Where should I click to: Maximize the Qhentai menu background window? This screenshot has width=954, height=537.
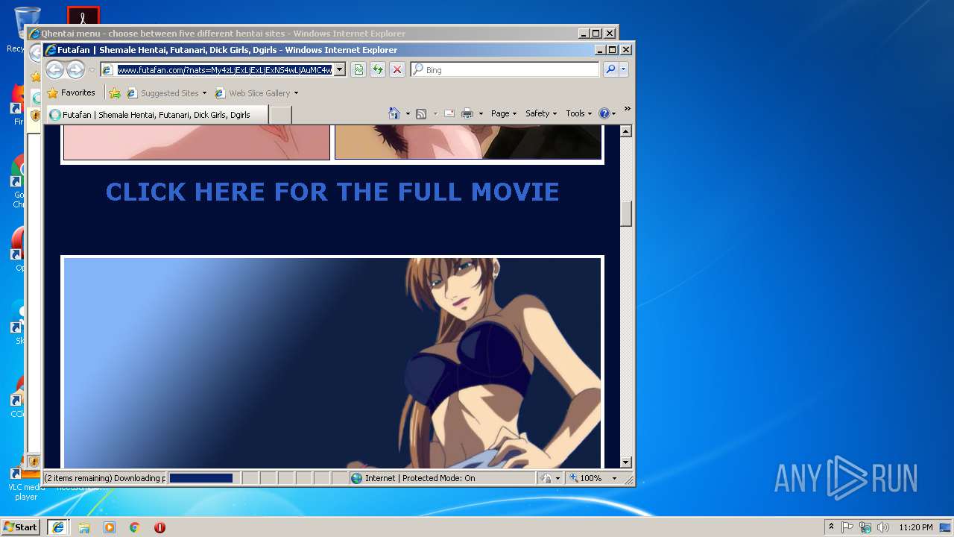tap(596, 33)
